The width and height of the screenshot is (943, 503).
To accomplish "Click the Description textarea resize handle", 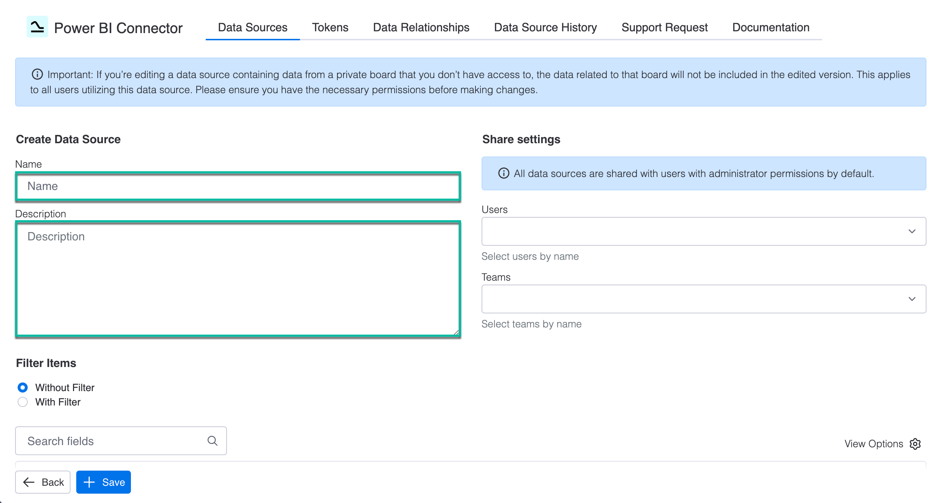I will 456,332.
